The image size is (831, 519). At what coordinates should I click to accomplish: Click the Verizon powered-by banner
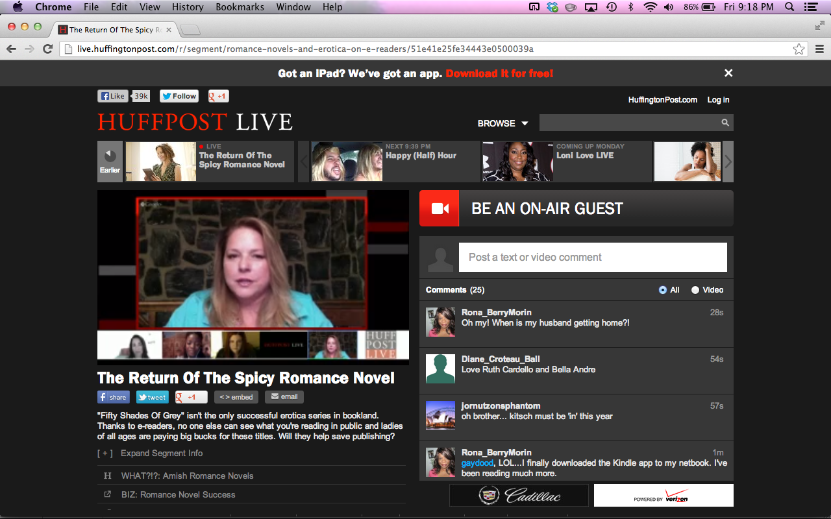tap(664, 496)
